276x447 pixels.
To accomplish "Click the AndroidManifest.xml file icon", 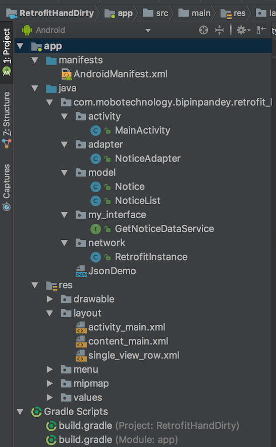I will pos(67,74).
